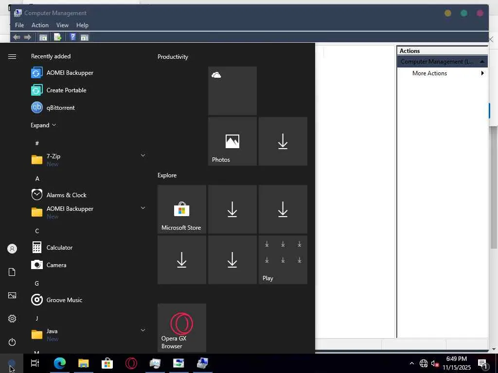This screenshot has width=498, height=373.
Task: Click the Forward arrow in Computer Management toolbar
Action: pyautogui.click(x=28, y=37)
